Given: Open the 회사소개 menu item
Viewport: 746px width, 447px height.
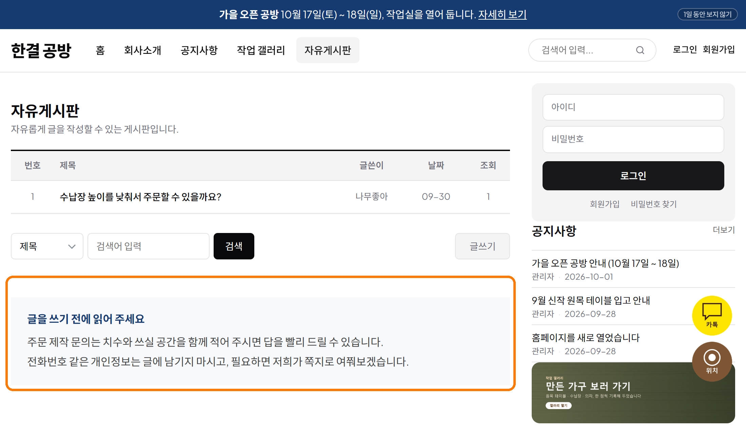Looking at the screenshot, I should tap(142, 50).
